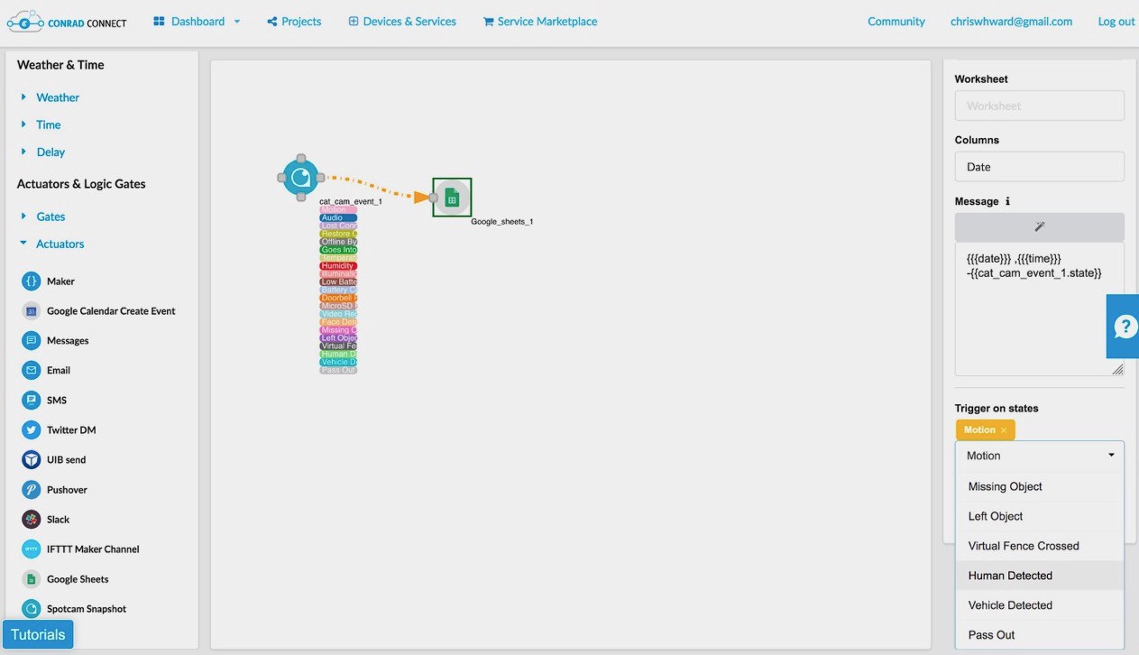Click the Email actuator label
1139x655 pixels.
click(x=59, y=371)
